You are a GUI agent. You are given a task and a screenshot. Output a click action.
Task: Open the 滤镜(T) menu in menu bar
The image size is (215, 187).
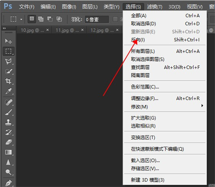154,7
